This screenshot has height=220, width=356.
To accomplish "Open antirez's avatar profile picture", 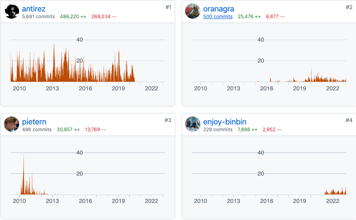I will point(12,11).
